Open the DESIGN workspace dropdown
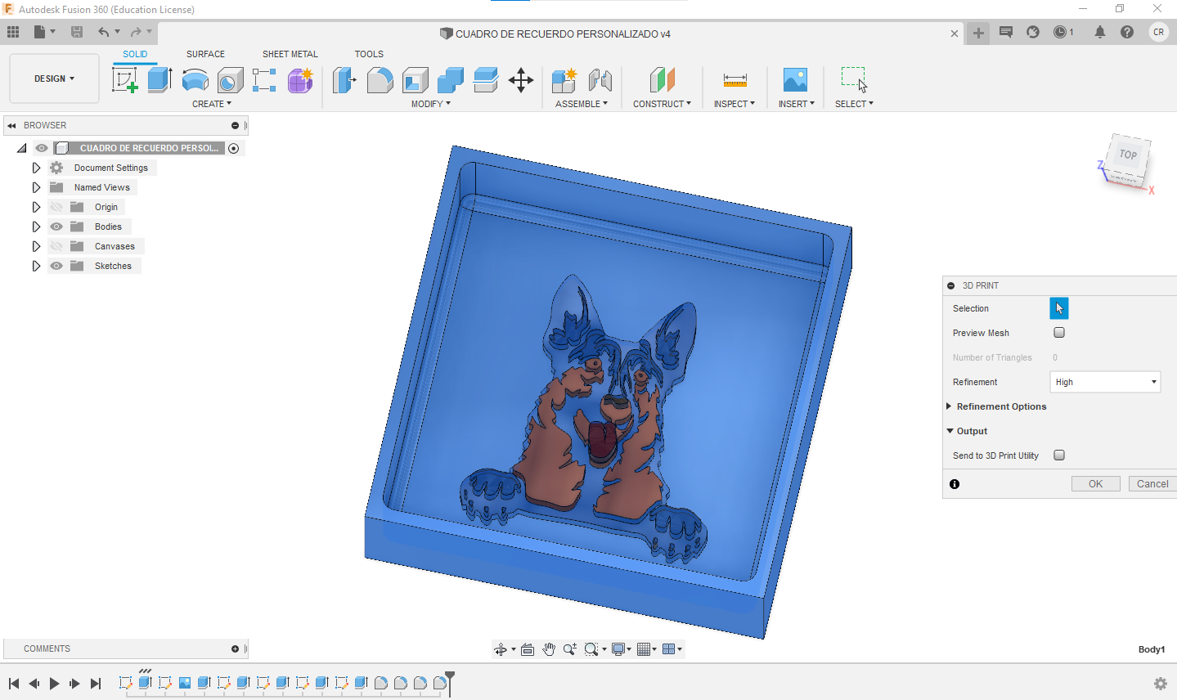The image size is (1177, 700). pos(54,79)
